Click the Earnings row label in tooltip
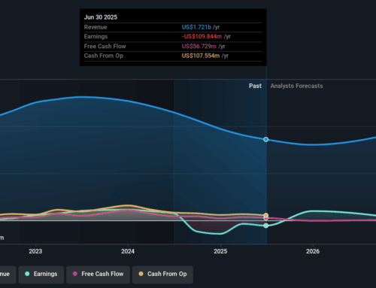Screen dimensions: 376x288 [x=96, y=37]
